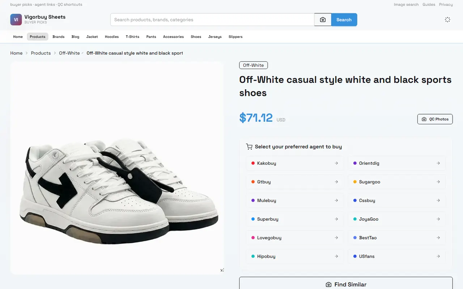Click the Cssbuy row arrow icon

[x=438, y=200]
